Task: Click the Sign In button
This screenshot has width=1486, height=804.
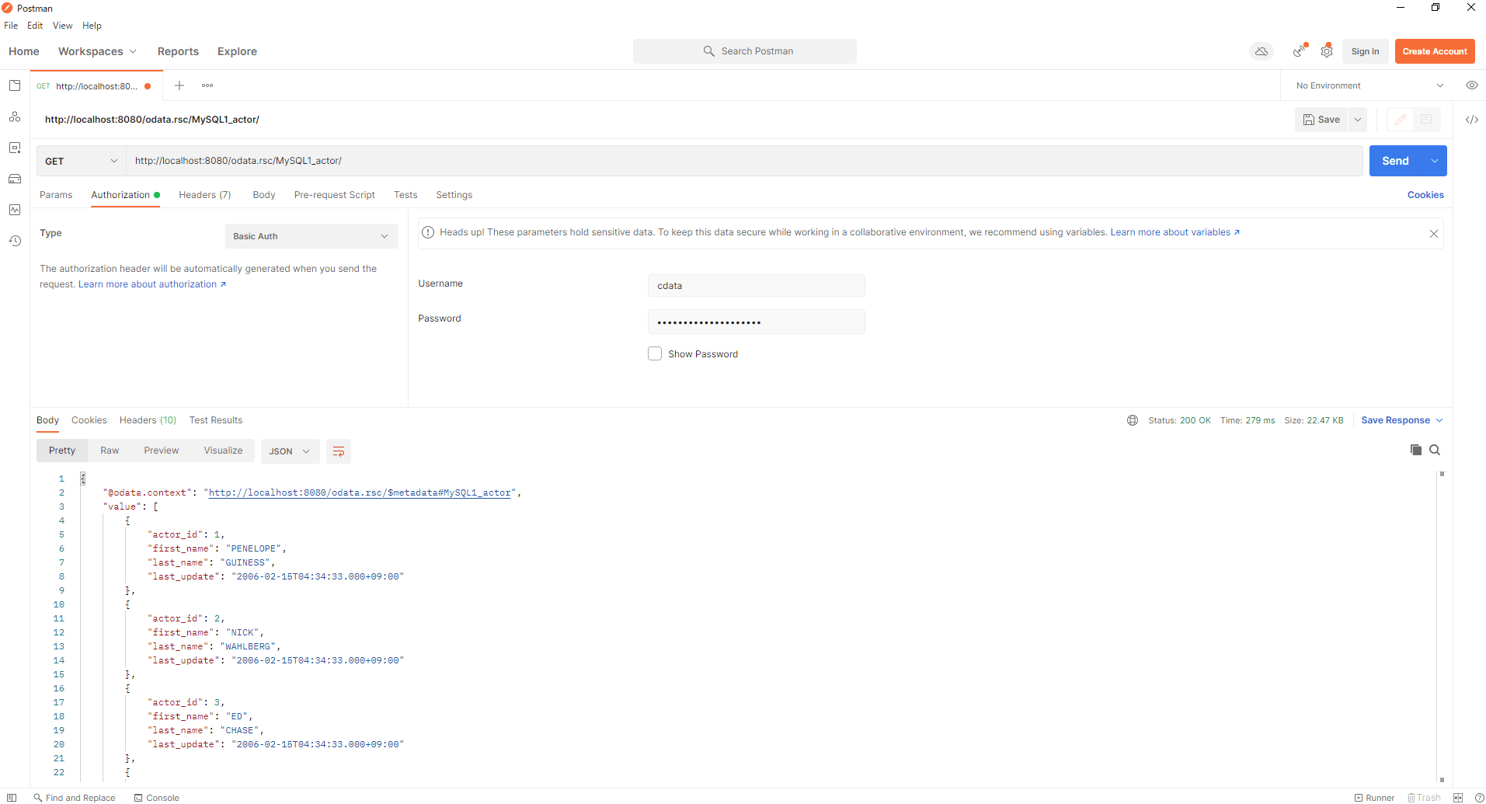Action: pos(1365,51)
